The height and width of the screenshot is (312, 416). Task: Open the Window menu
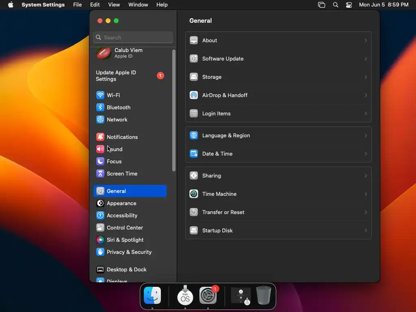(138, 5)
